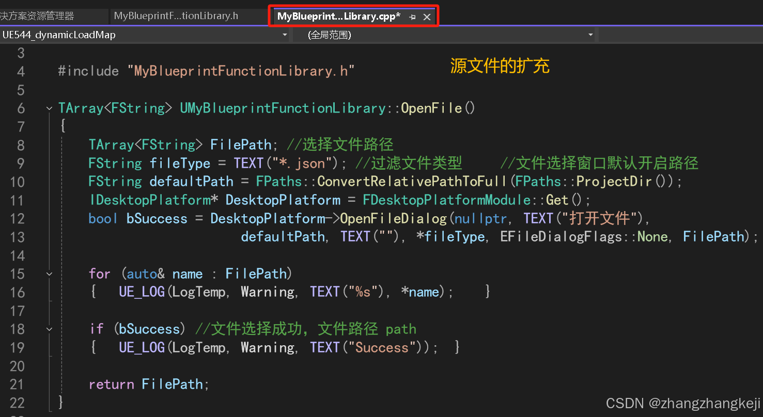Collapse the for loop at line 15
The height and width of the screenshot is (417, 763).
[x=49, y=274]
